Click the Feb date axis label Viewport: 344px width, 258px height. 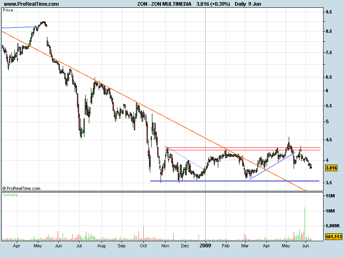click(x=226, y=246)
